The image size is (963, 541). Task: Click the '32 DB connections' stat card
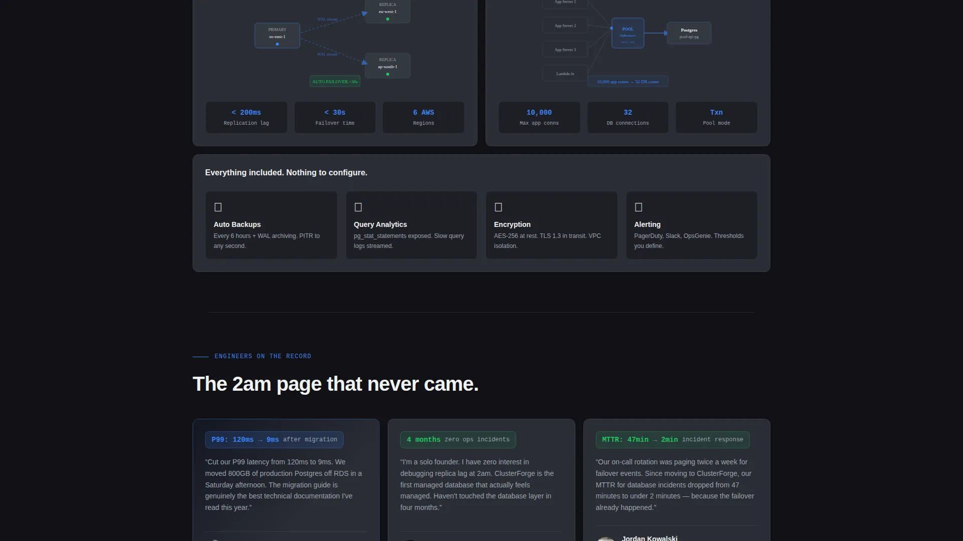tap(628, 118)
